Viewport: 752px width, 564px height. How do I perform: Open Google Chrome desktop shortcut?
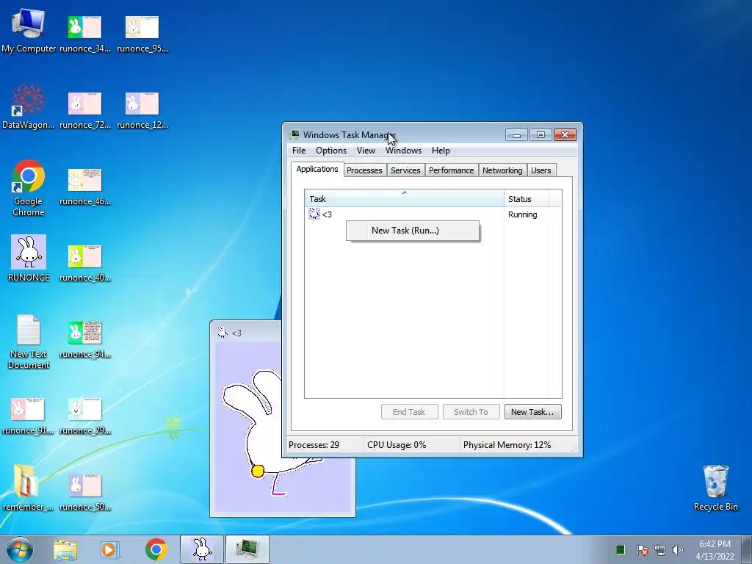coord(29,188)
